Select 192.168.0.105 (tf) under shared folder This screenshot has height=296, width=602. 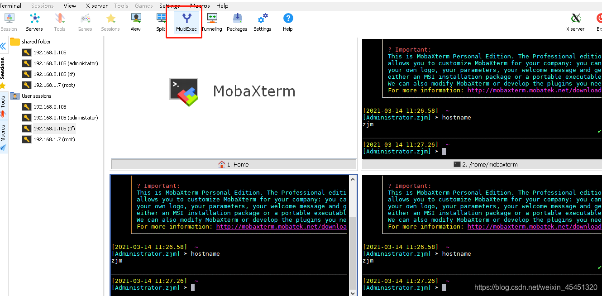(54, 74)
